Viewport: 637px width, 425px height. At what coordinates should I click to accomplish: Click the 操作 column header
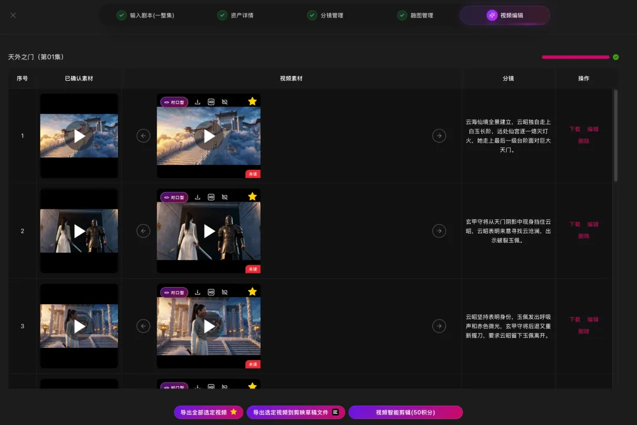[x=584, y=78]
